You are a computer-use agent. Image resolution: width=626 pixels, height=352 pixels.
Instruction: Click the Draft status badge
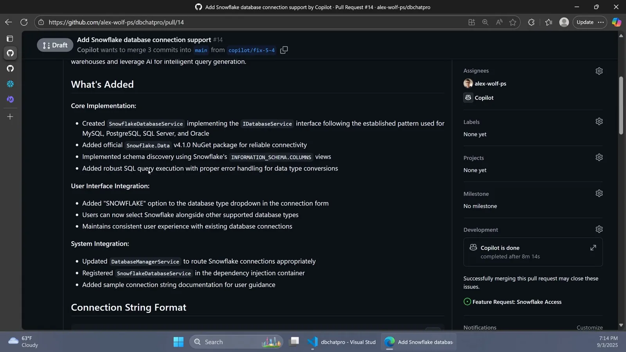tap(55, 45)
